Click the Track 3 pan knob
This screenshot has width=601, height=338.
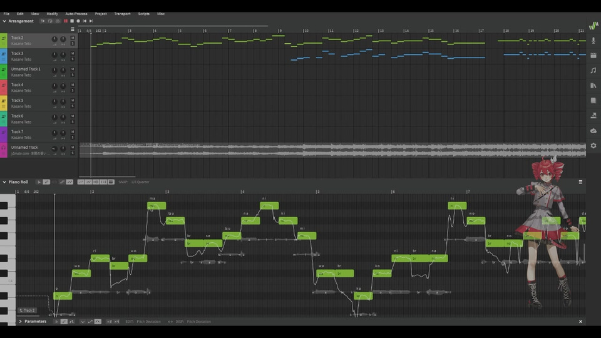point(63,55)
